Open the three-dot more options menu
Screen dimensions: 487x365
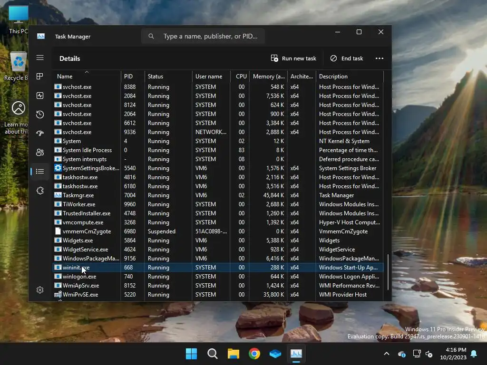[379, 58]
